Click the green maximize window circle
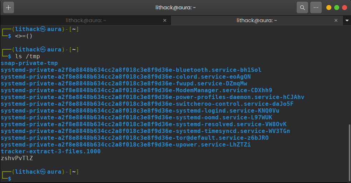The height and width of the screenshot is (183, 351). tap(337, 8)
